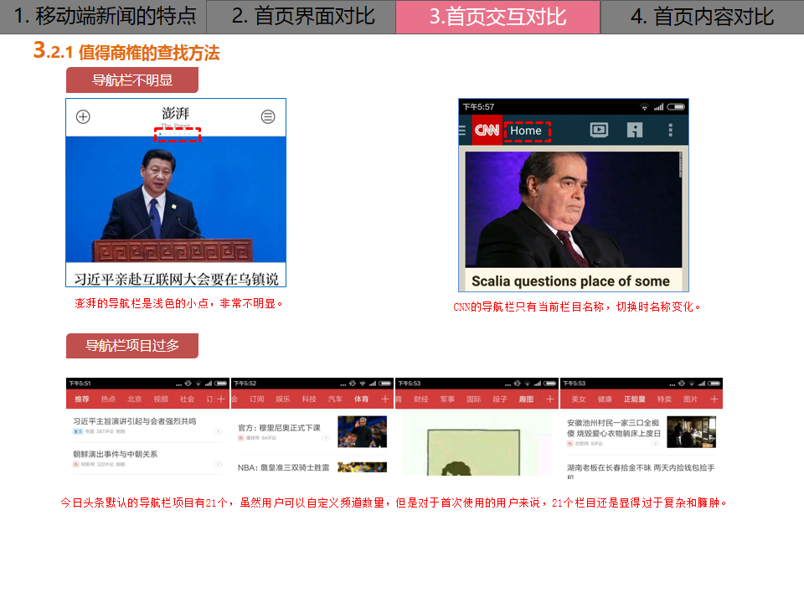Open news 官方:穆里尼奥正式下课
The height and width of the screenshot is (603, 804).
coord(280,428)
